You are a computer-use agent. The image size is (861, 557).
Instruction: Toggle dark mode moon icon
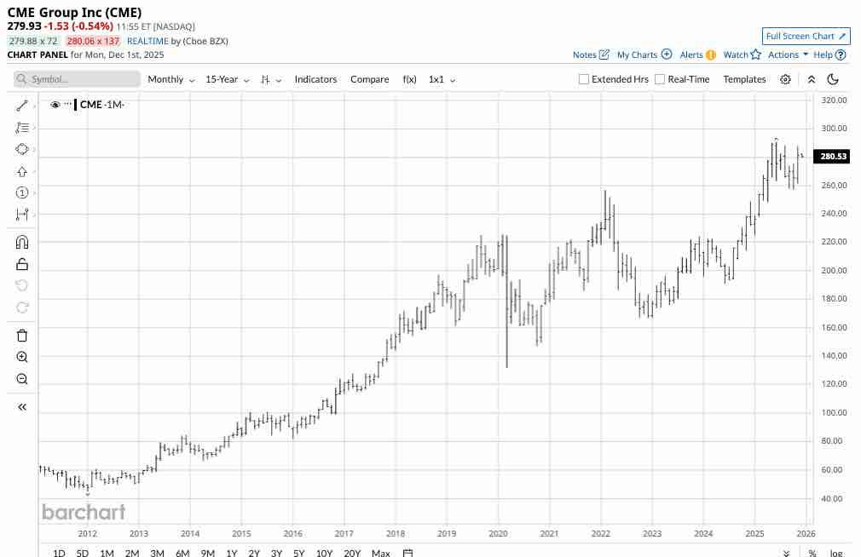[x=833, y=79]
